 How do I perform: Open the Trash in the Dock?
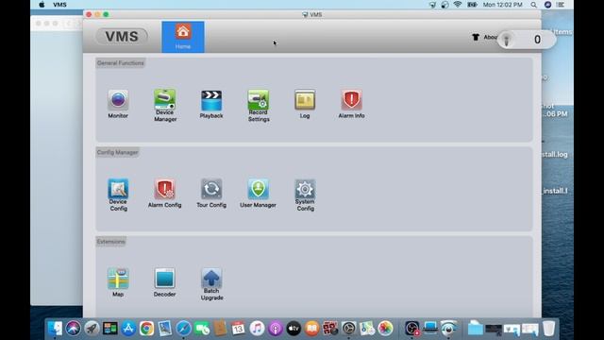tap(548, 329)
